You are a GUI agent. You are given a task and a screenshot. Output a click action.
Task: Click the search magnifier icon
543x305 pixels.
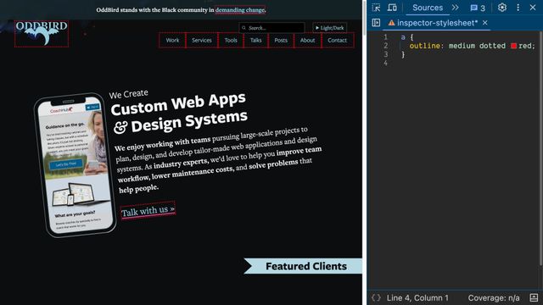coord(244,28)
